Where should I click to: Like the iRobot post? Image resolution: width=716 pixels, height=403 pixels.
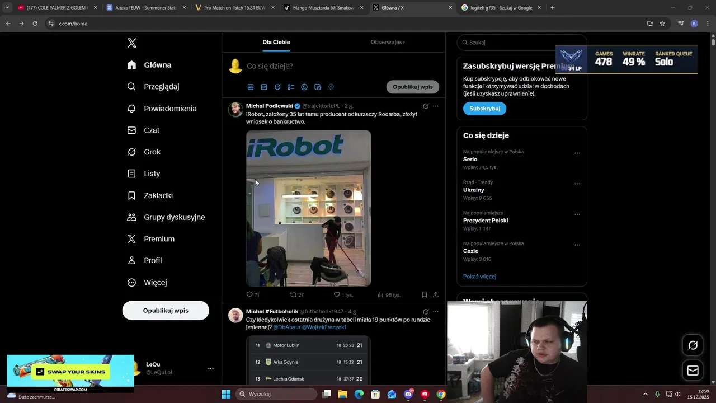point(343,294)
